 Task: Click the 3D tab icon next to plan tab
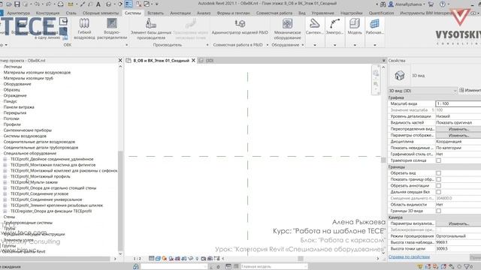[x=201, y=61]
